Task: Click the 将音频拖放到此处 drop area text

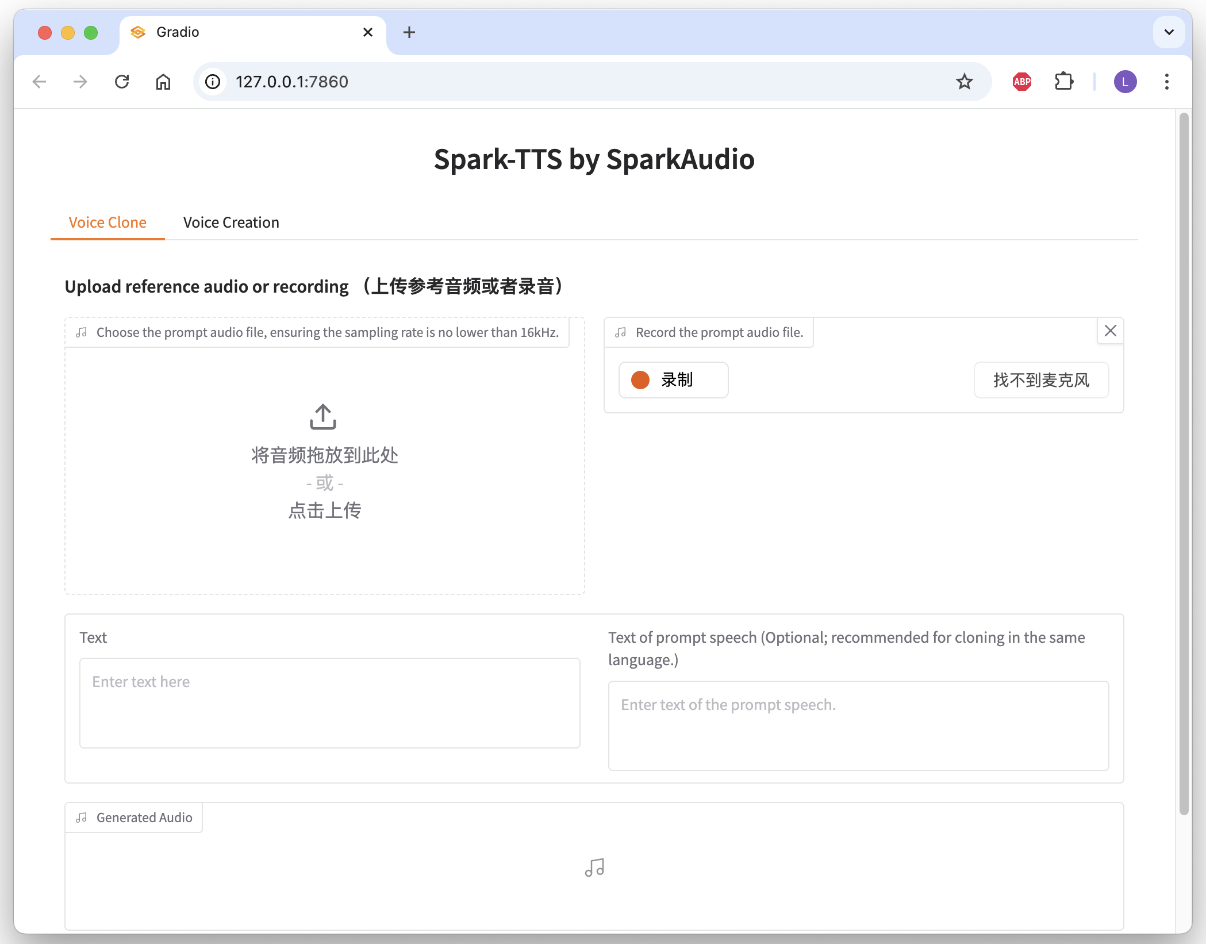Action: tap(325, 455)
